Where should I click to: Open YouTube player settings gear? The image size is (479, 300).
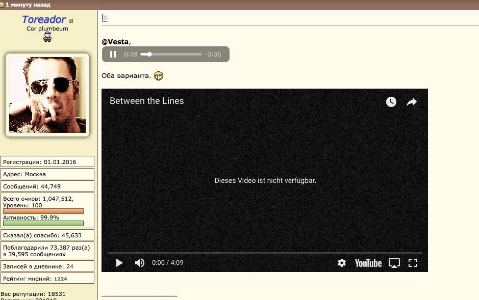click(x=342, y=263)
